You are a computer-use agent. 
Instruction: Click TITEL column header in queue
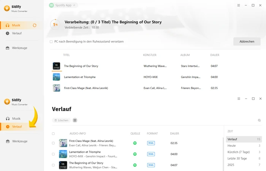[x=66, y=55]
